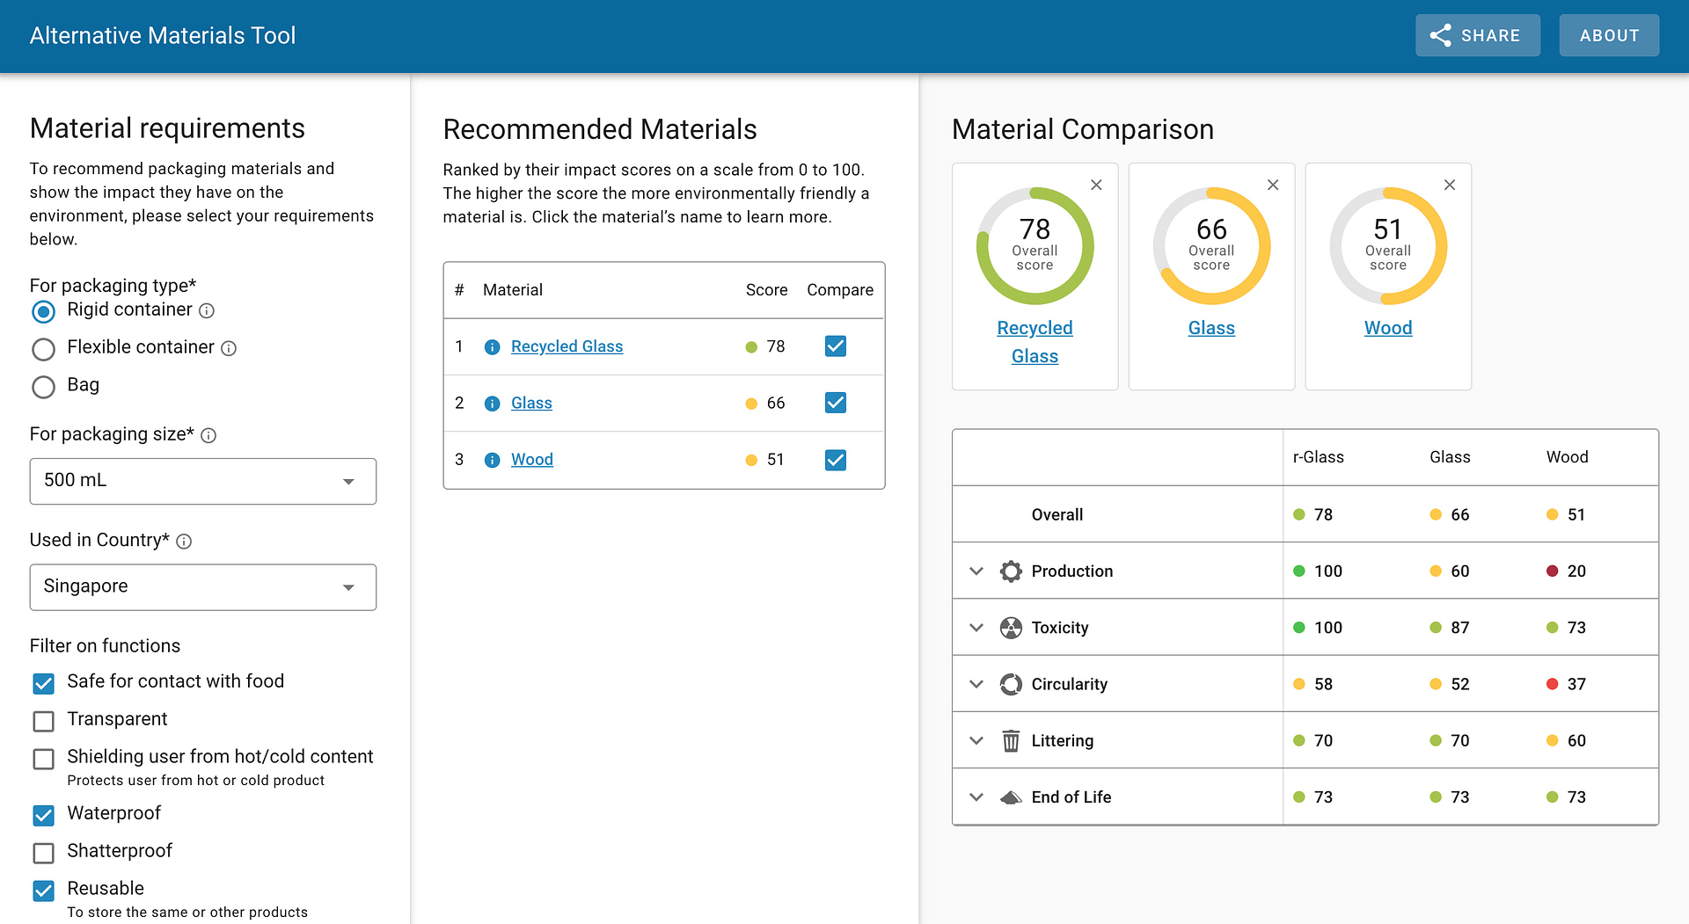1689x924 pixels.
Task: Expand the Production row
Action: 976,571
